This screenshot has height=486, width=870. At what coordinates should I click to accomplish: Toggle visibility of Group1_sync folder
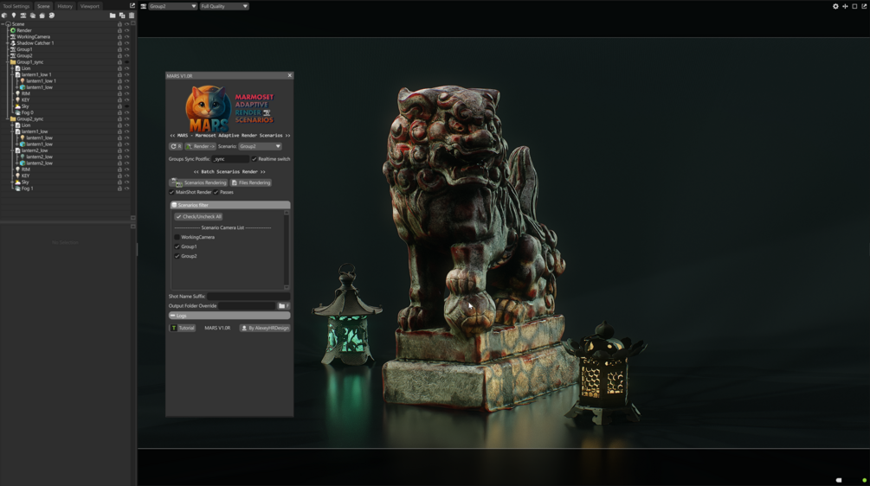pos(126,62)
